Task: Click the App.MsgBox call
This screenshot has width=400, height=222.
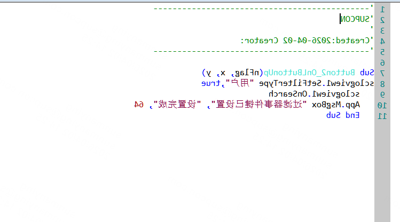Action: [336, 105]
